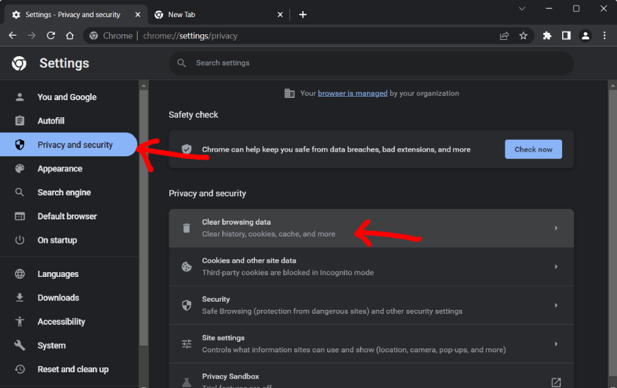Click the forward navigation arrow
This screenshot has height=388, width=617.
[32, 36]
